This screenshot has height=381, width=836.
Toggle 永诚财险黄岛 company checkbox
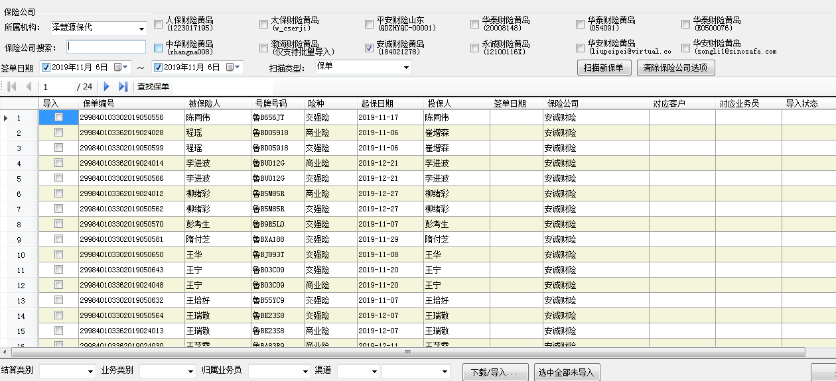(474, 48)
